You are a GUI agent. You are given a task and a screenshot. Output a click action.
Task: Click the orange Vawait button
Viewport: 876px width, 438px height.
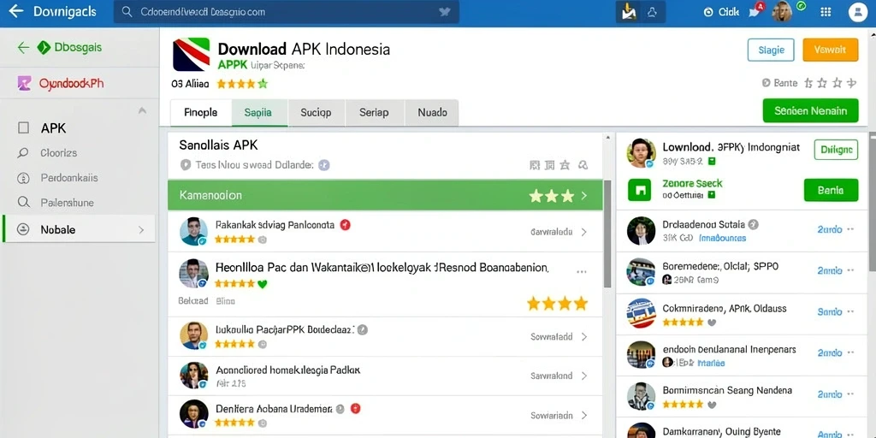(x=830, y=50)
